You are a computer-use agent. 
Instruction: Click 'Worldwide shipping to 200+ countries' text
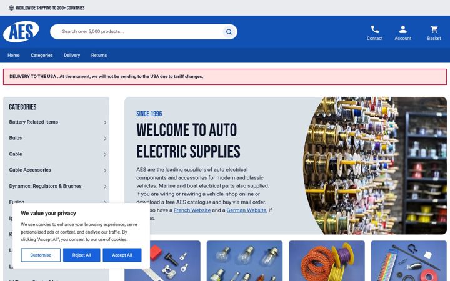(x=50, y=7)
